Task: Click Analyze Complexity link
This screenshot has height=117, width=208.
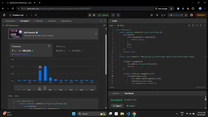Action: [x=20, y=54]
